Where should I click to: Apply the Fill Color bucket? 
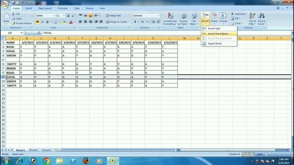(64, 22)
